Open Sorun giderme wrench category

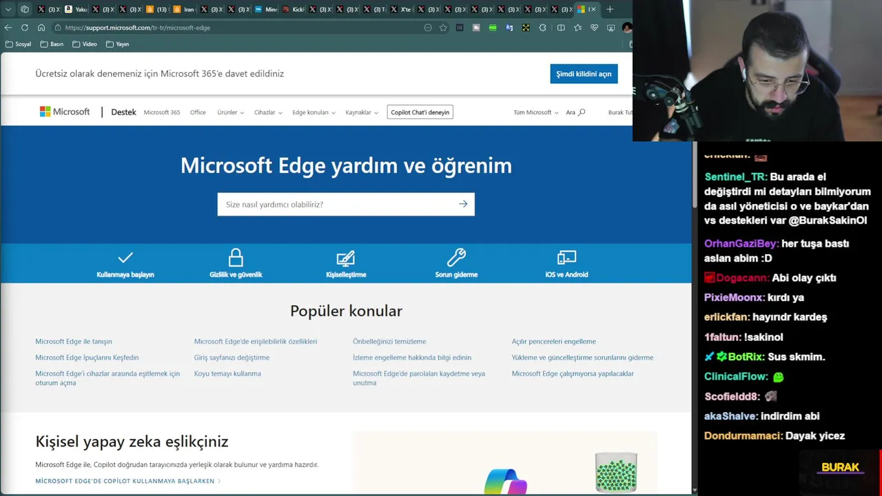(x=456, y=264)
